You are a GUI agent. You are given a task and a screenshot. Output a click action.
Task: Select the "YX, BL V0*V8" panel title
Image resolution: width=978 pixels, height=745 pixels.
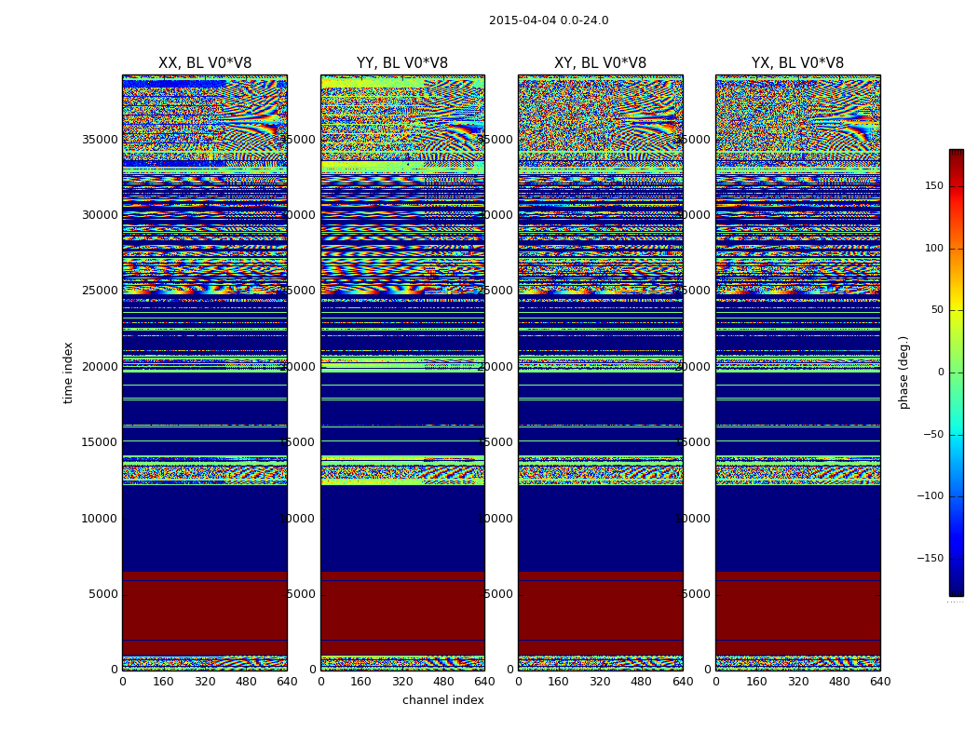[x=797, y=63]
